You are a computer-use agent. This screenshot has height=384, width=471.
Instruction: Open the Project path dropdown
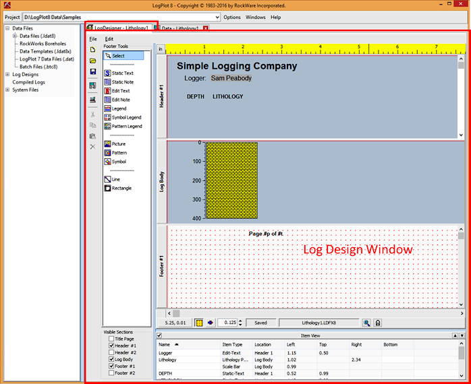pos(217,17)
